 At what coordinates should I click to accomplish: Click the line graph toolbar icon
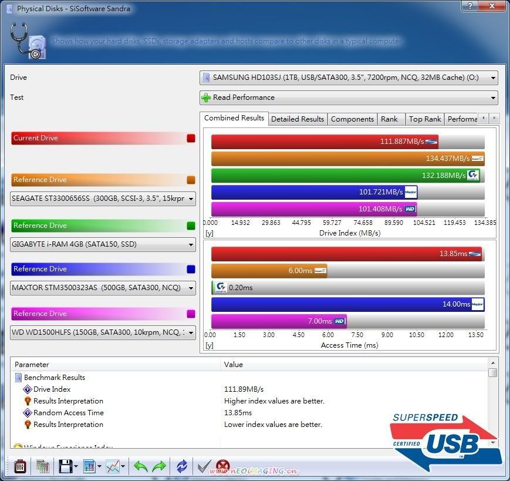pyautogui.click(x=113, y=467)
